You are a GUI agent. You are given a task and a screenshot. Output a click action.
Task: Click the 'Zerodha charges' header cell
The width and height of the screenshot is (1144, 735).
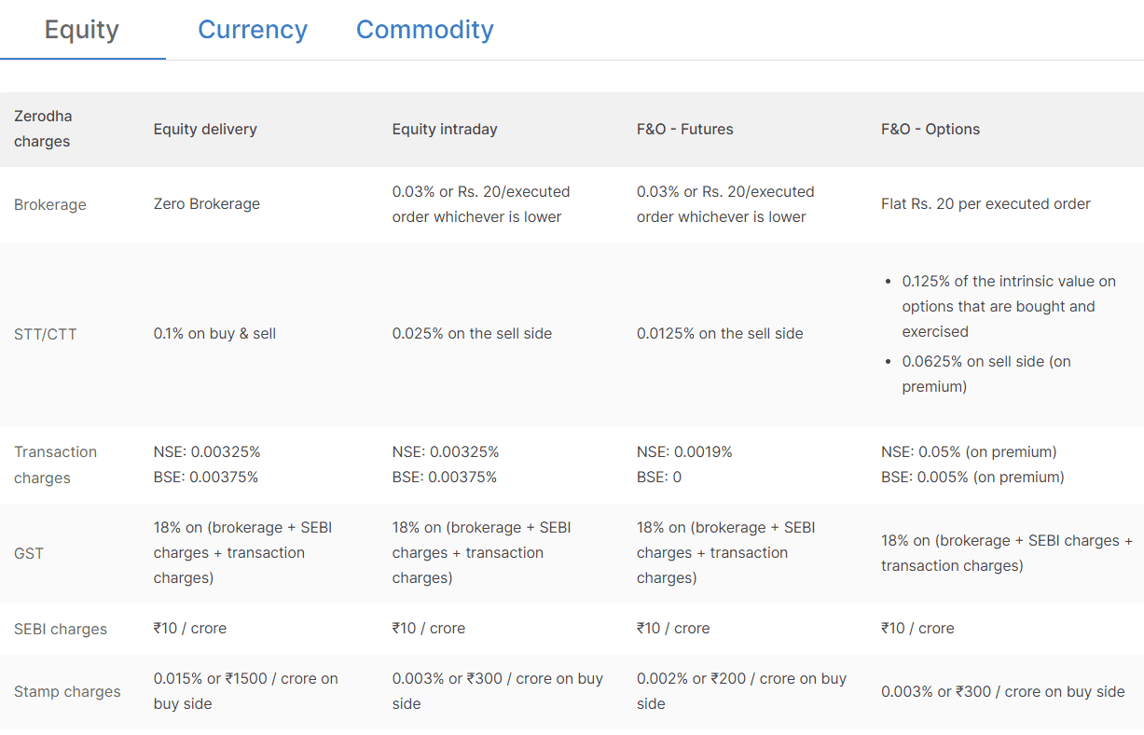(43, 129)
